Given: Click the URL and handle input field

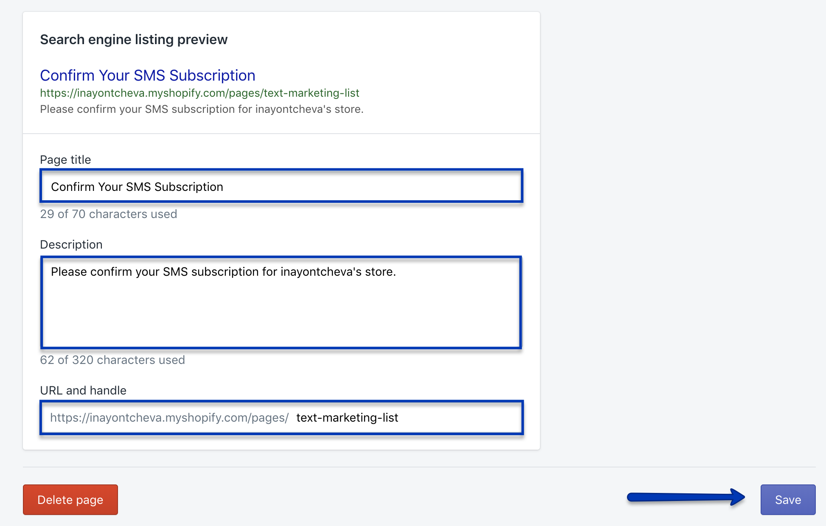Looking at the screenshot, I should 281,417.
